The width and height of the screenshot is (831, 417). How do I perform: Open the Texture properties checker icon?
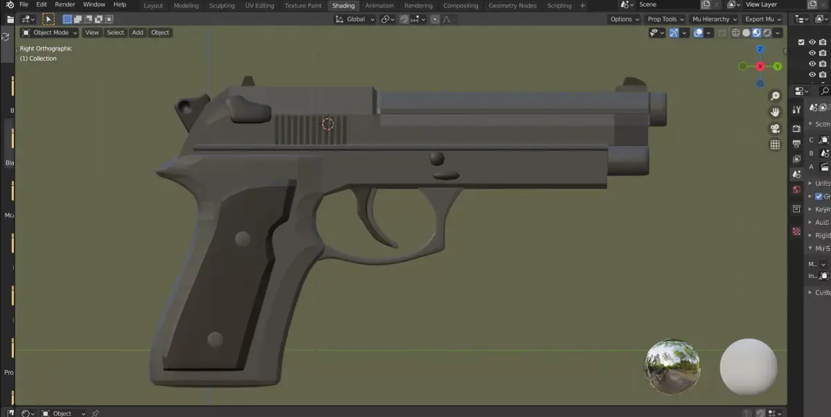796,232
